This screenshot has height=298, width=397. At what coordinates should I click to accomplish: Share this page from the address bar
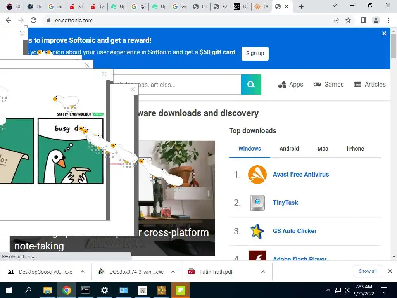point(336,20)
